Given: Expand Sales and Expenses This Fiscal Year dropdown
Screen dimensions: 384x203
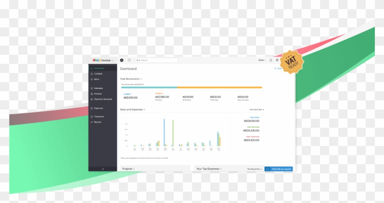Looking at the screenshot, I should point(256,109).
